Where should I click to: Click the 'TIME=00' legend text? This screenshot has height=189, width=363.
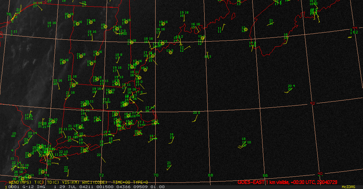tap(121, 182)
